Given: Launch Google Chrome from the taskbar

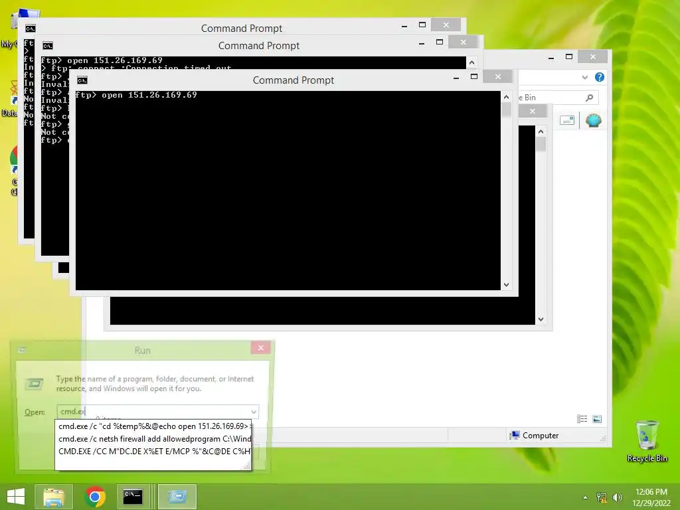Looking at the screenshot, I should (95, 497).
